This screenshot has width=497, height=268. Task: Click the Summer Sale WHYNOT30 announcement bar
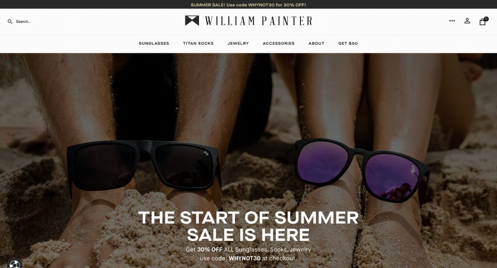coord(248,4)
